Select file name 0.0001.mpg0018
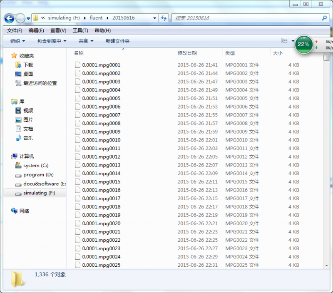Screen dimensions: 333x293 pyautogui.click(x=101, y=206)
